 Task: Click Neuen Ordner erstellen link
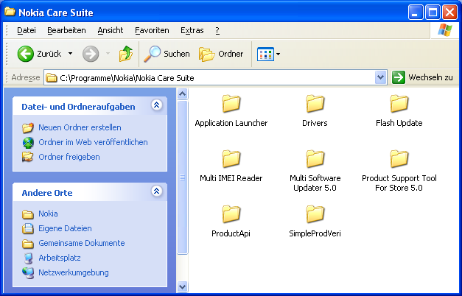coord(80,127)
